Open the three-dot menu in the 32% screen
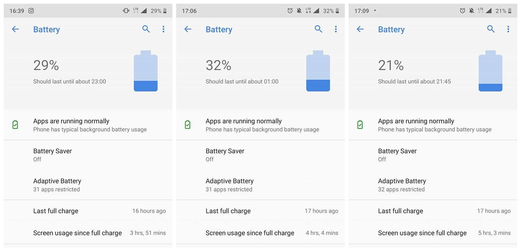Screen dimensions: 521x248 336,29
